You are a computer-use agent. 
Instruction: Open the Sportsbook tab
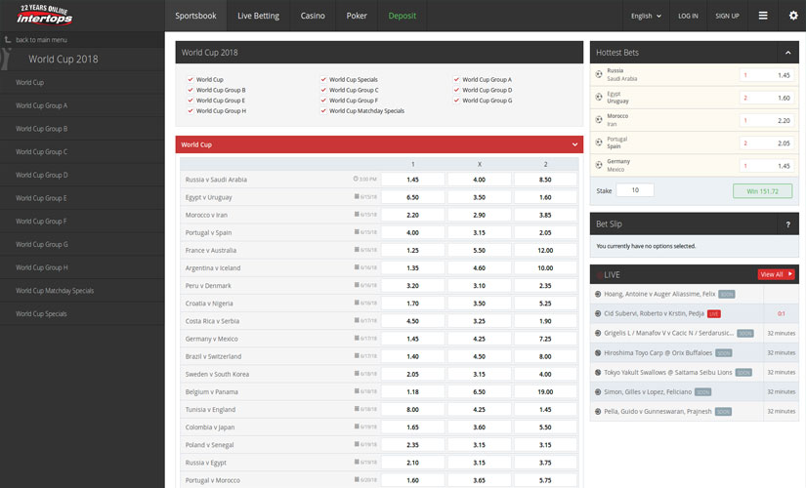pyautogui.click(x=195, y=16)
